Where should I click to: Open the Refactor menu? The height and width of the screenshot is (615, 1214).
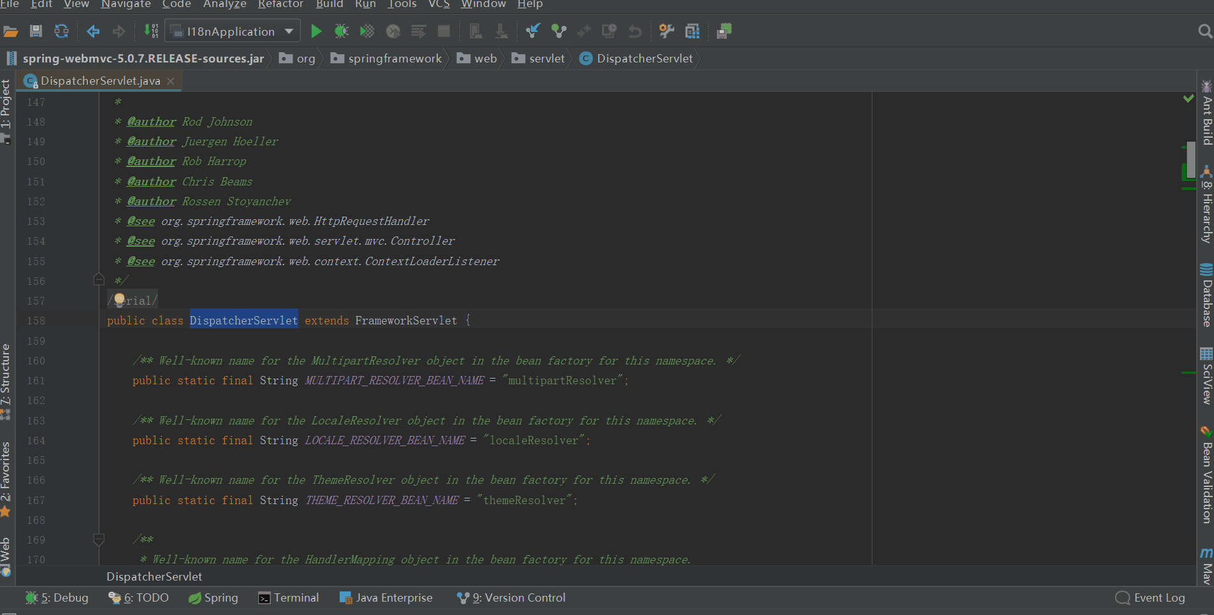pyautogui.click(x=280, y=4)
